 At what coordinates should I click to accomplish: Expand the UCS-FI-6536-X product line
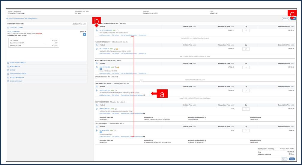[97, 49]
